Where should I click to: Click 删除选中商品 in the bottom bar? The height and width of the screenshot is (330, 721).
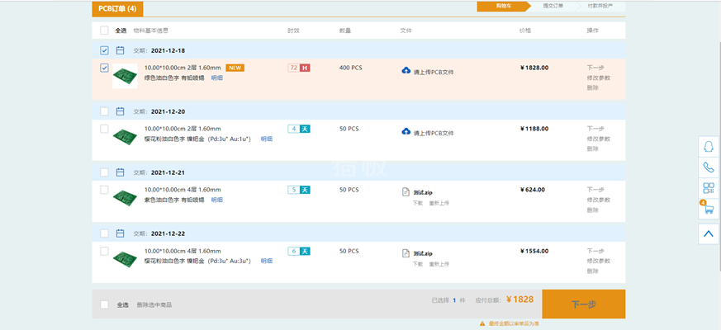tap(154, 304)
